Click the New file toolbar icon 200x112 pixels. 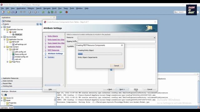click(x=3, y=12)
